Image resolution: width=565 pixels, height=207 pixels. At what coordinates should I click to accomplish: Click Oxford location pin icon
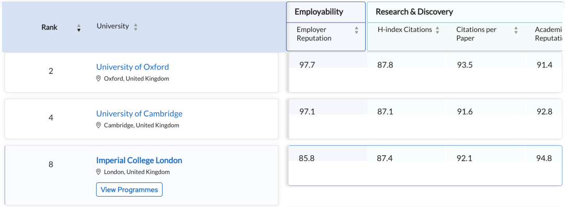(98, 78)
